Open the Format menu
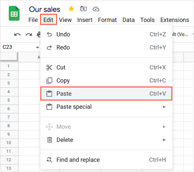This screenshot has width=194, height=172. pos(107,20)
